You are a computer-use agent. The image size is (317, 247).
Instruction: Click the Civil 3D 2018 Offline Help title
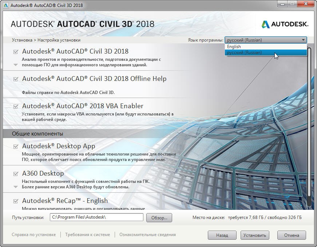click(94, 79)
